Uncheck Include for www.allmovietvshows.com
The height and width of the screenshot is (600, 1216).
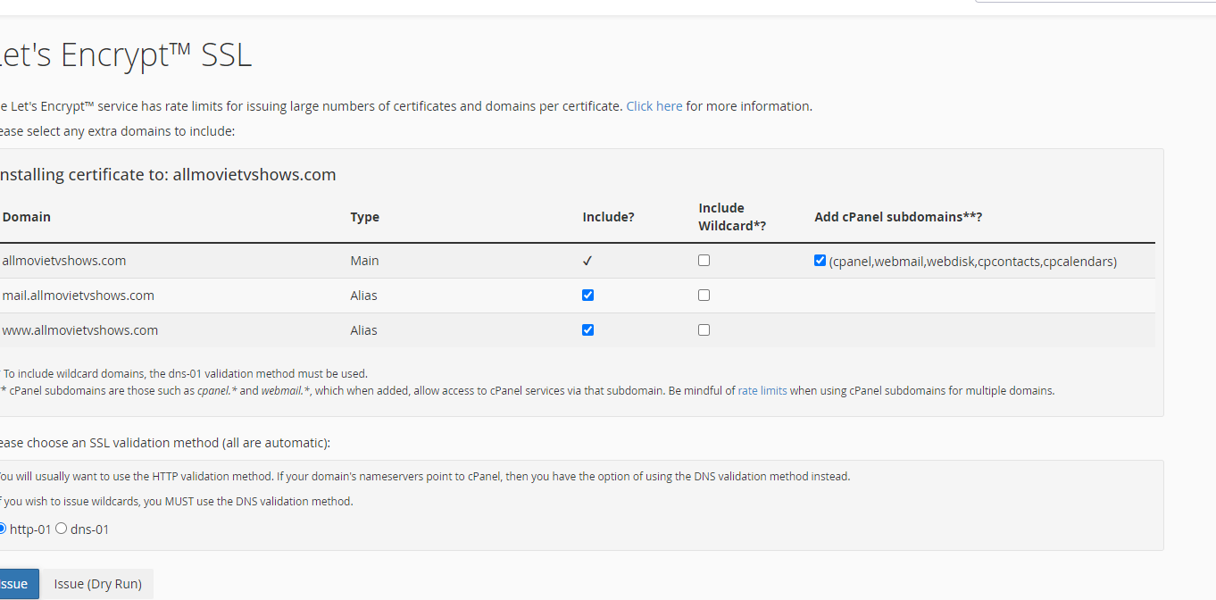click(x=587, y=329)
